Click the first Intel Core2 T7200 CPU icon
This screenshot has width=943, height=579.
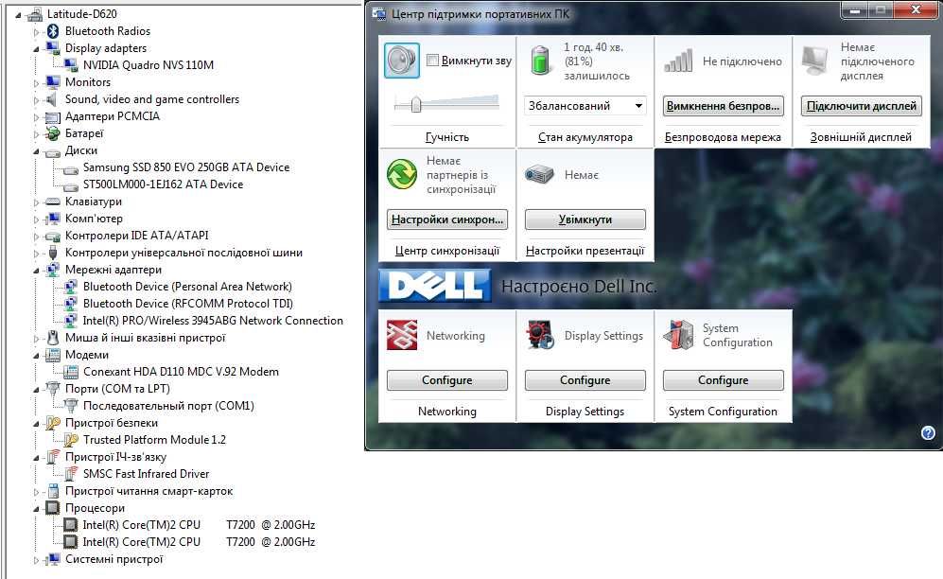click(x=70, y=525)
